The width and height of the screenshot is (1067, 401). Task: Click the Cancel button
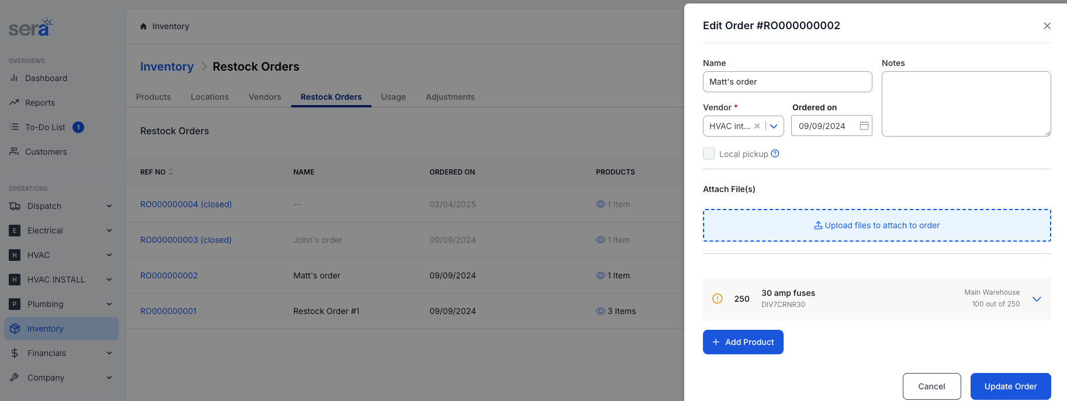point(932,386)
